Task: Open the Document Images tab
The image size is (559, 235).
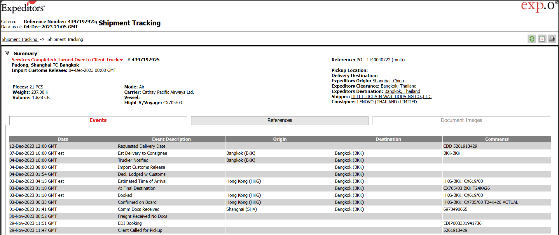Action: pyautogui.click(x=461, y=120)
